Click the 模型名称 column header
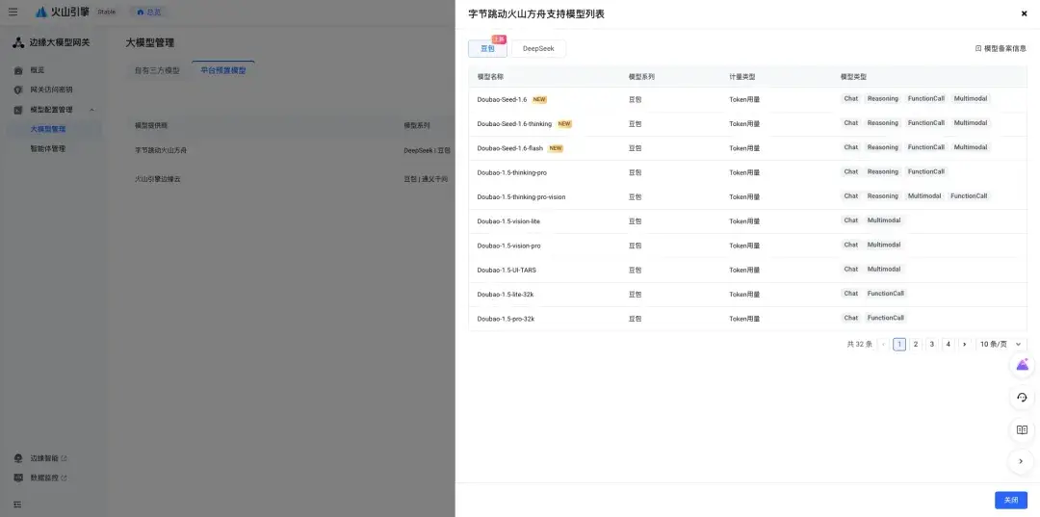The image size is (1040, 517). (x=490, y=77)
